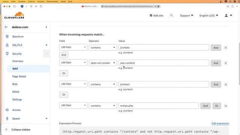Open Field dropdown in /contato row
The width and height of the screenshot is (240, 135).
click(73, 47)
